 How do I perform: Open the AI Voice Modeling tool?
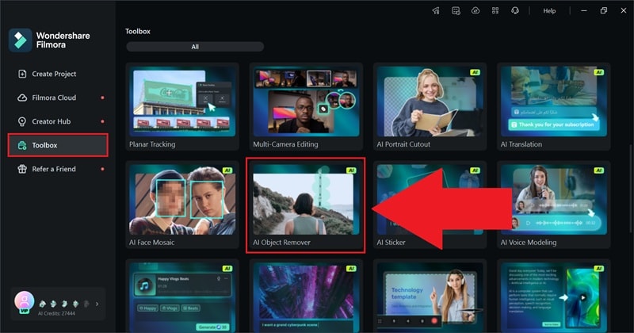click(x=553, y=205)
